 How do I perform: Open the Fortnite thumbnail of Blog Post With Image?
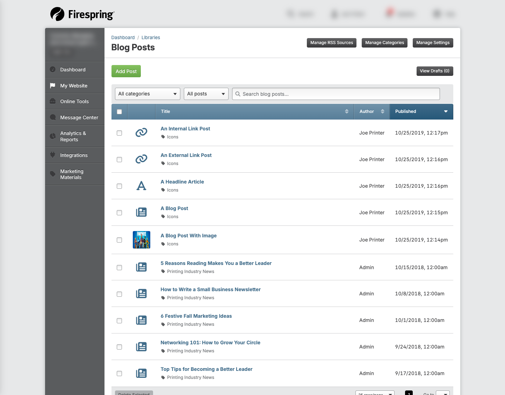[x=142, y=240]
